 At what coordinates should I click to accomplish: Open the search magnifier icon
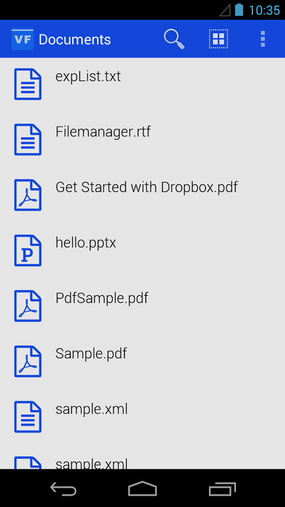tap(174, 39)
